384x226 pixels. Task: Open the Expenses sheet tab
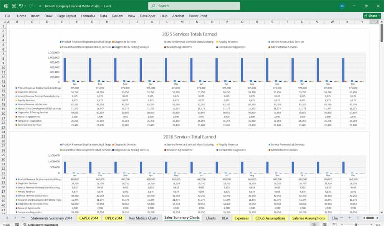pyautogui.click(x=242, y=218)
